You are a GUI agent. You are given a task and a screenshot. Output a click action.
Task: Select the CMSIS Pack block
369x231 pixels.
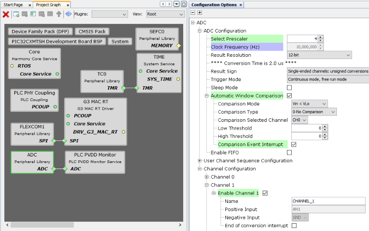pos(92,32)
